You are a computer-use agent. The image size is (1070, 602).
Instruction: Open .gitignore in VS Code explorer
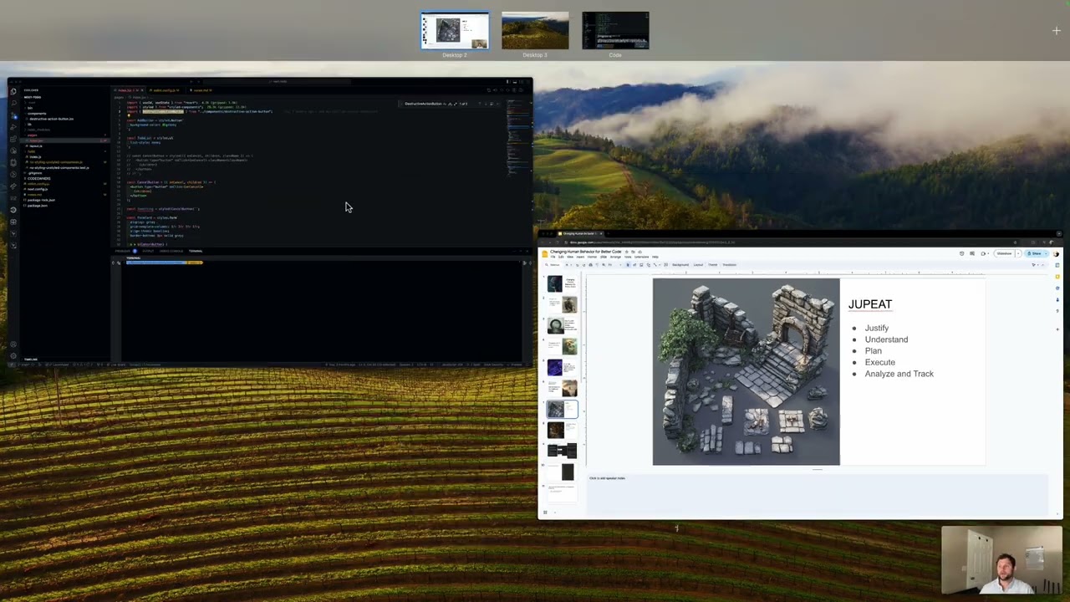click(35, 173)
